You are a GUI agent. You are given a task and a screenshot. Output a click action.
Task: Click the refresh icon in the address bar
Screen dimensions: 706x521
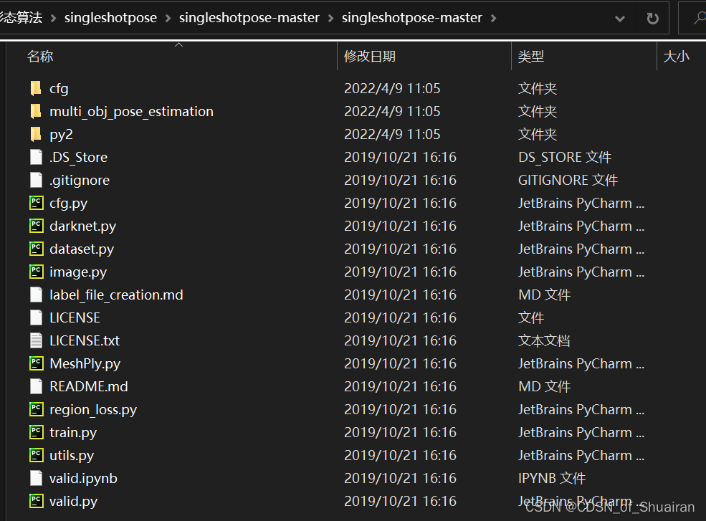coord(651,17)
